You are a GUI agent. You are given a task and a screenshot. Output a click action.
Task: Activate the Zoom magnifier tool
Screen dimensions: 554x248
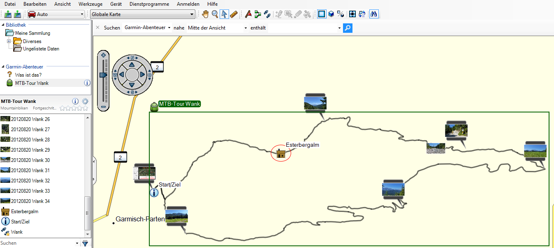coord(215,14)
